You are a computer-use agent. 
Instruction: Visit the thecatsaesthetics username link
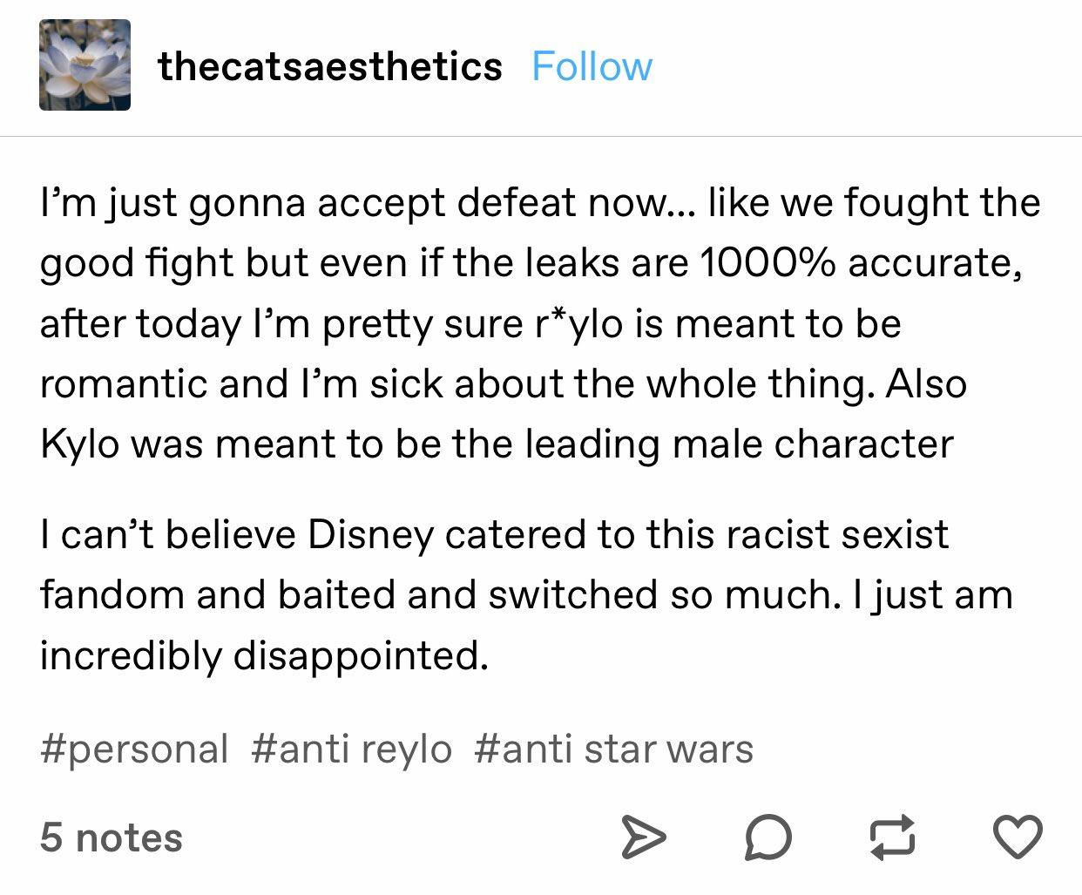(330, 67)
